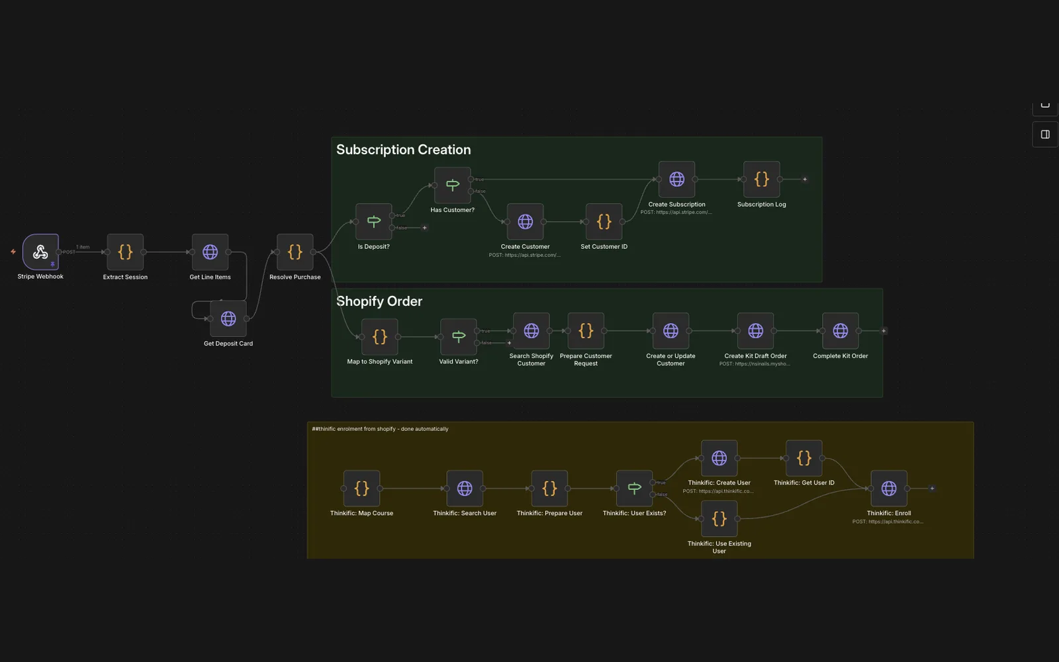Open the Thinkific: Get User ID node
The height and width of the screenshot is (662, 1059).
point(804,458)
